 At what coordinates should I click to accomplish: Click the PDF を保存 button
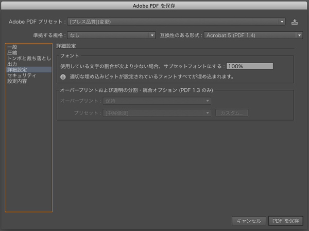(x=286, y=221)
